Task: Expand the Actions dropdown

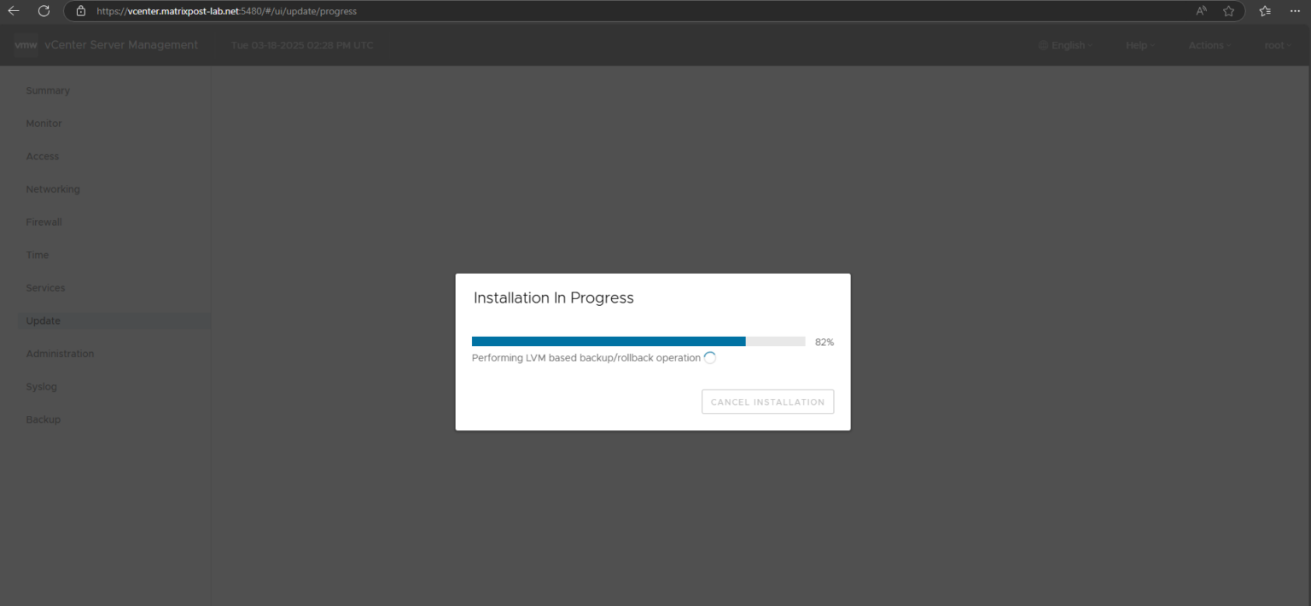Action: [x=1209, y=45]
